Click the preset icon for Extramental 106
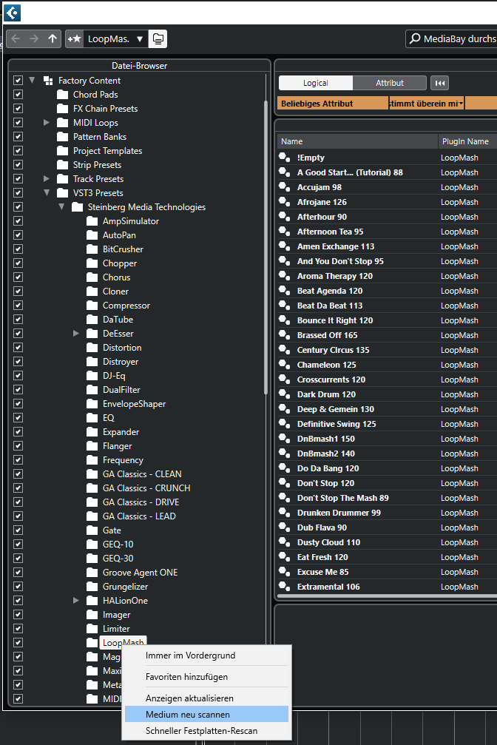497x745 pixels. pyautogui.click(x=285, y=586)
